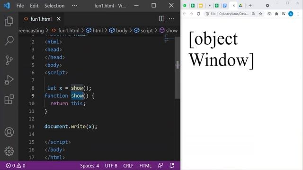Screen dimensions: 303x170
Task: View site information icon in address bar
Action: [207, 14]
